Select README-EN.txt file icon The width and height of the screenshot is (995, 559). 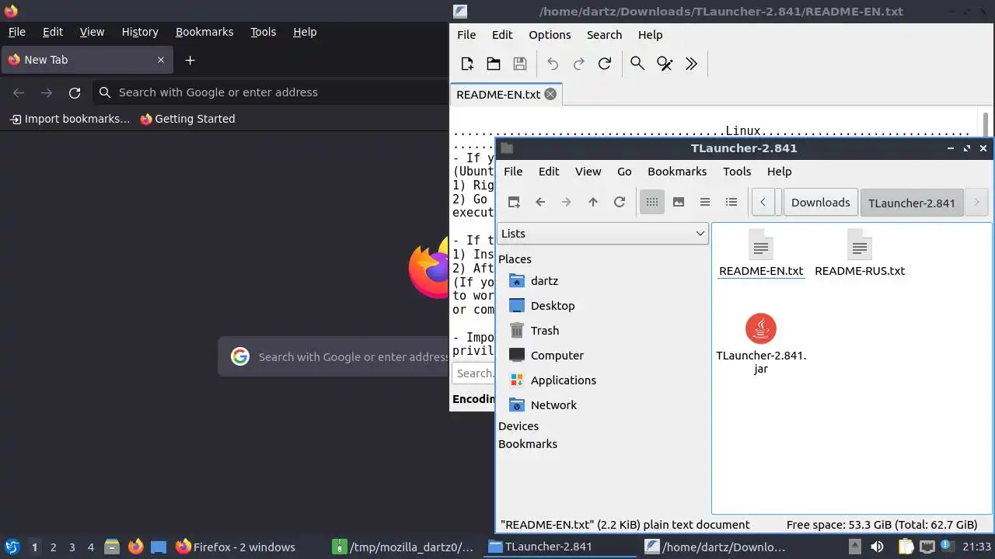(761, 246)
